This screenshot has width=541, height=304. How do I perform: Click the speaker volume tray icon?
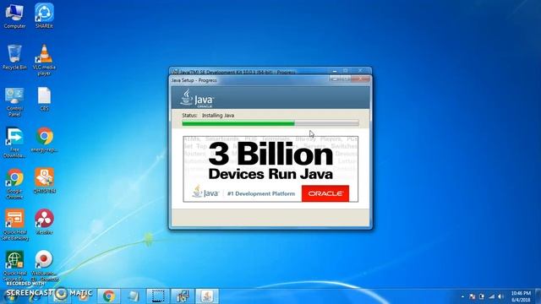501,296
